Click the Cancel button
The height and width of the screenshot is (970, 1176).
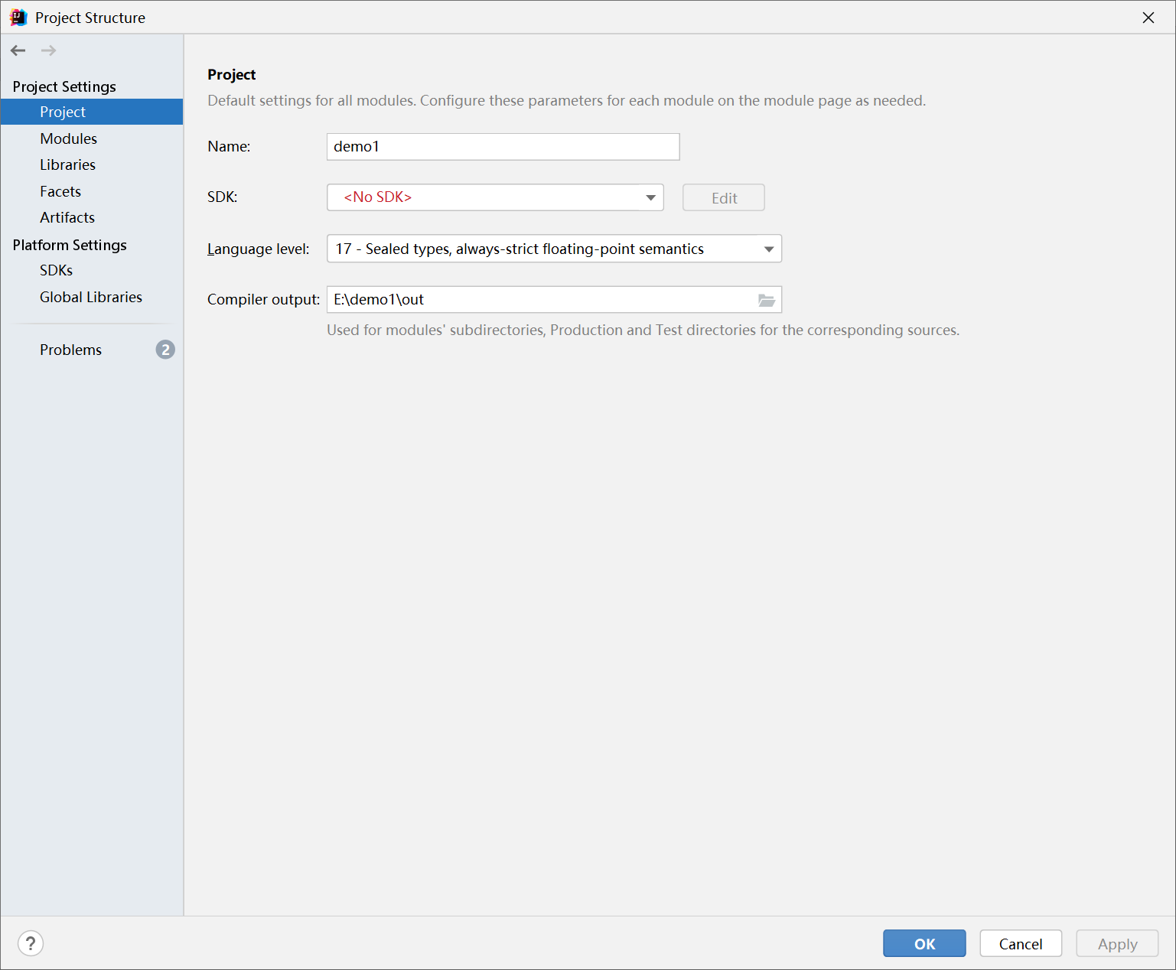tap(1021, 943)
